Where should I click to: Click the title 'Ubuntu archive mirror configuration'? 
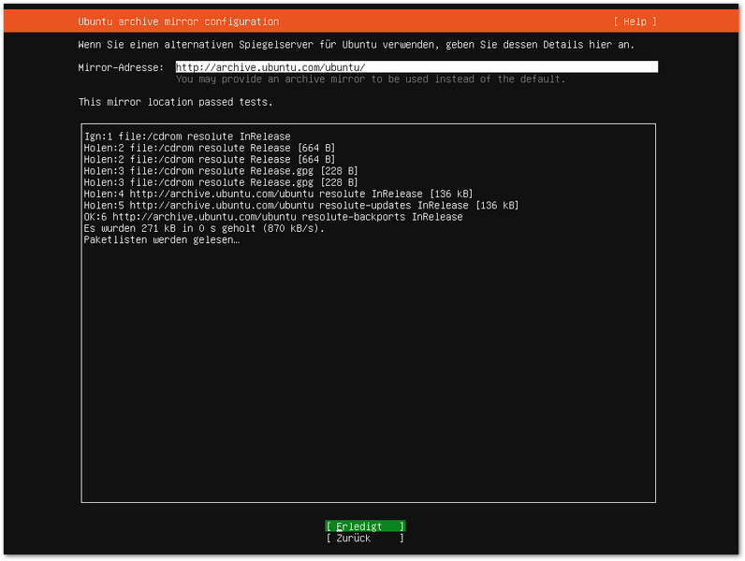click(179, 22)
